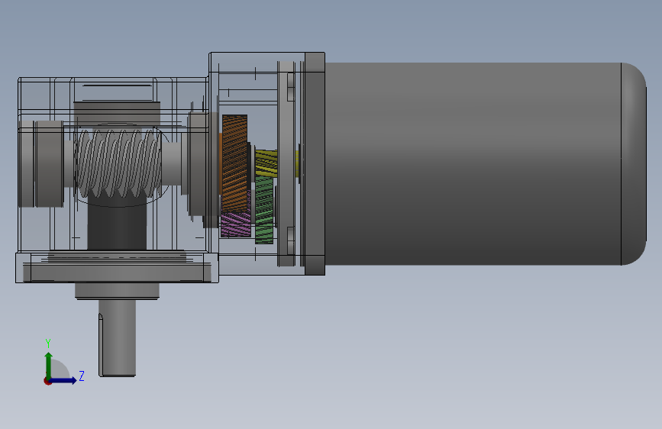Click the blue Z axis arrow of triad
This screenshot has height=429, width=662.
pos(63,380)
